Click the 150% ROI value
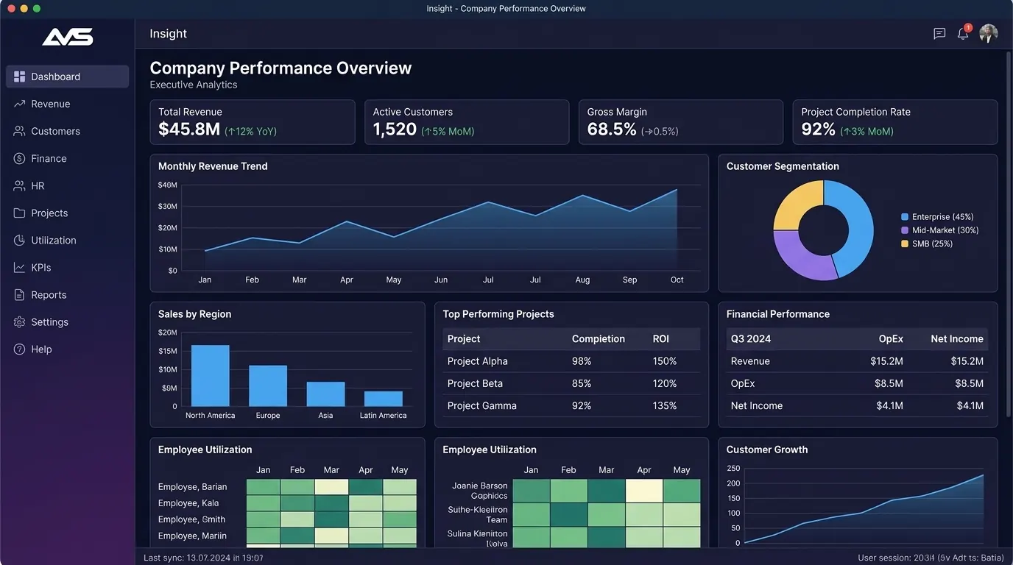The width and height of the screenshot is (1013, 565). pyautogui.click(x=665, y=361)
